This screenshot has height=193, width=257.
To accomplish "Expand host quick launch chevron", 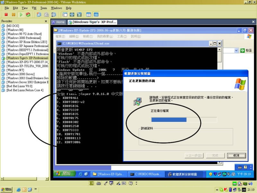I will coord(36,189).
